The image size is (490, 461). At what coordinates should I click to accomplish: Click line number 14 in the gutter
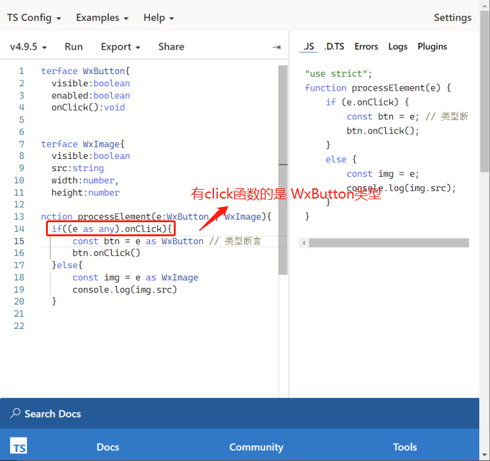pos(19,229)
